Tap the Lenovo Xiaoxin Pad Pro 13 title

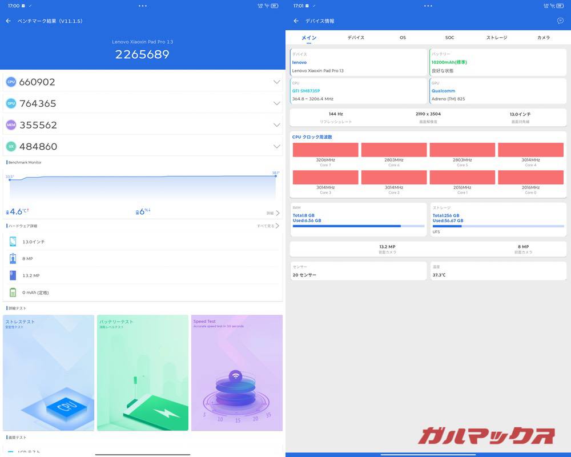[x=142, y=42]
